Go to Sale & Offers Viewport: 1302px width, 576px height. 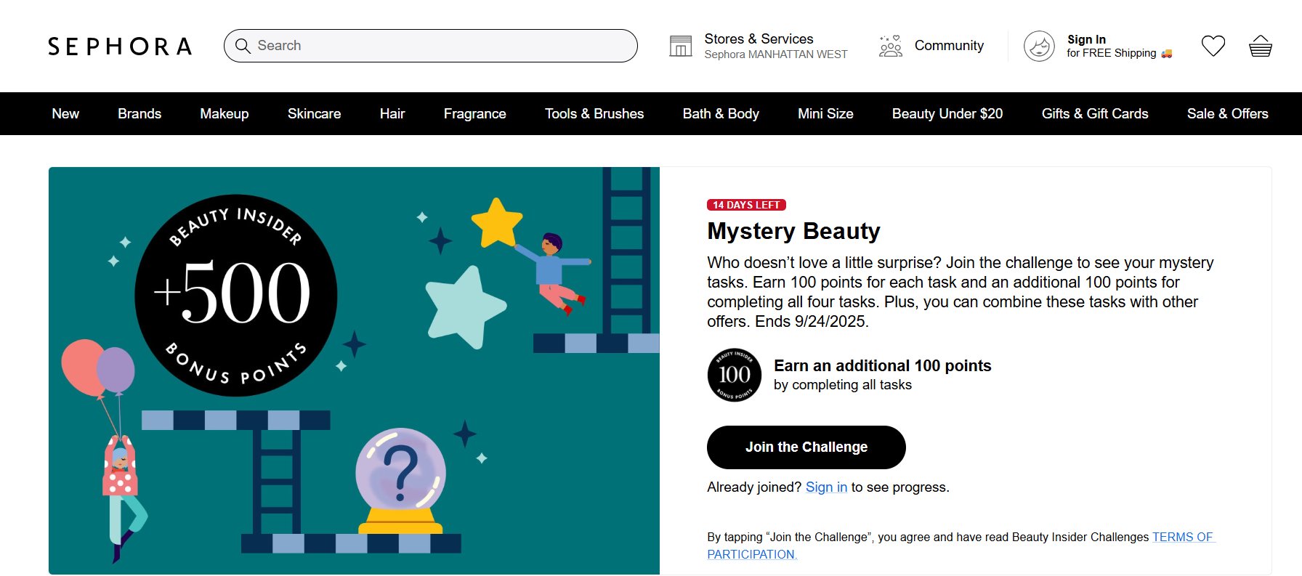tap(1227, 114)
